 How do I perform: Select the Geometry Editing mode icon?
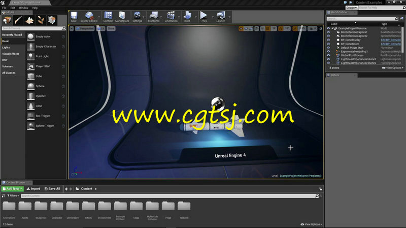click(x=52, y=20)
